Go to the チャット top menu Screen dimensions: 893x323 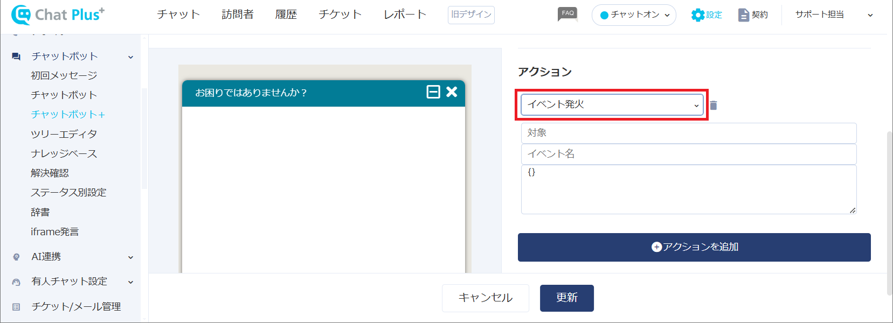click(x=178, y=15)
